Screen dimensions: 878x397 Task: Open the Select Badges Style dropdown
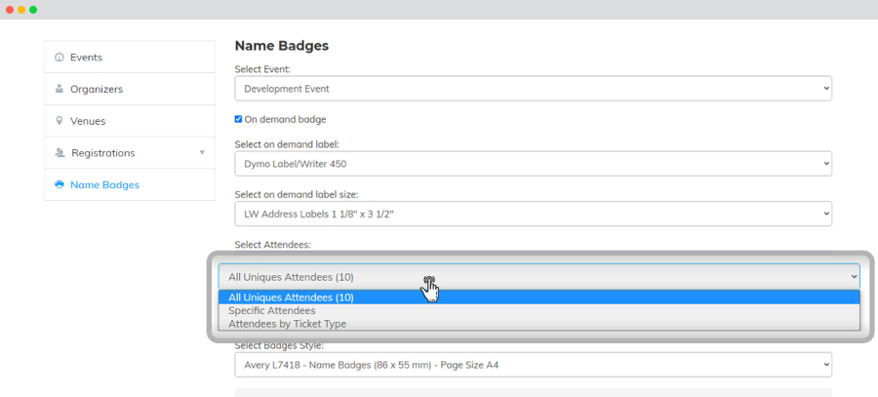click(x=533, y=365)
